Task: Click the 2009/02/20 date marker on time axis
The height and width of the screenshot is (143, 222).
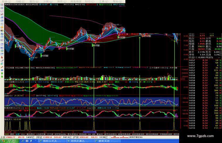Action: pos(90,132)
